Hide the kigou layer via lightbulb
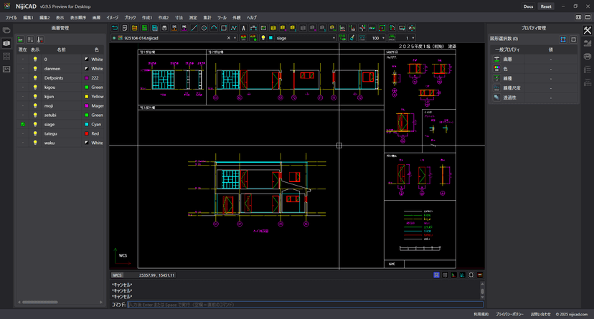The width and height of the screenshot is (594, 319). [x=34, y=87]
